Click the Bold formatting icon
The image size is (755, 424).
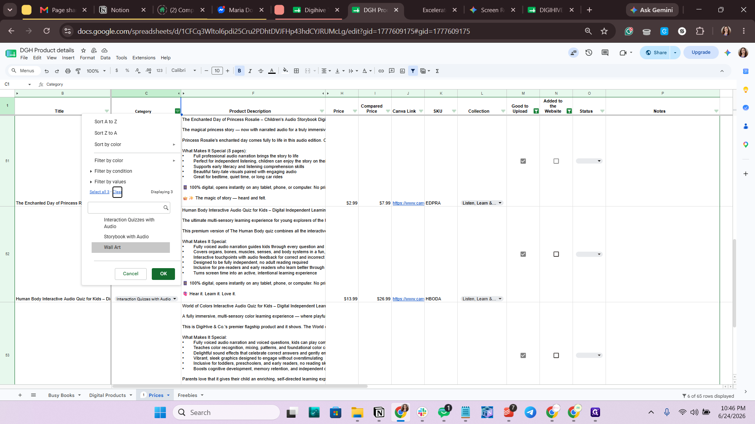click(239, 71)
